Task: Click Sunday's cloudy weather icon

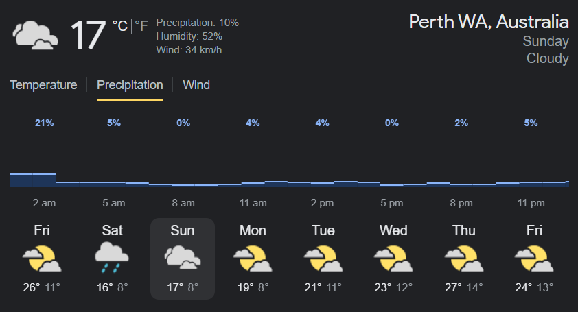Action: pyautogui.click(x=183, y=259)
